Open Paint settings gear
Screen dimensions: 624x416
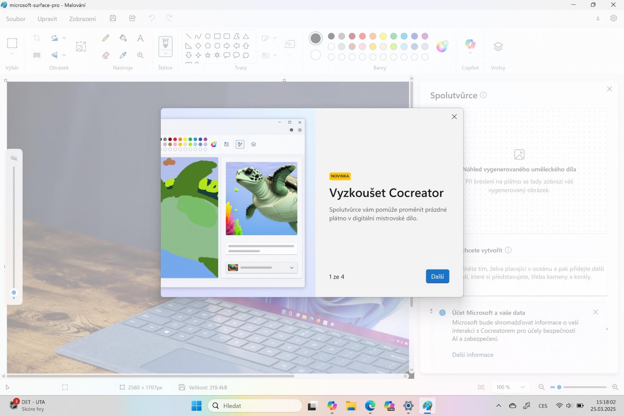(614, 18)
